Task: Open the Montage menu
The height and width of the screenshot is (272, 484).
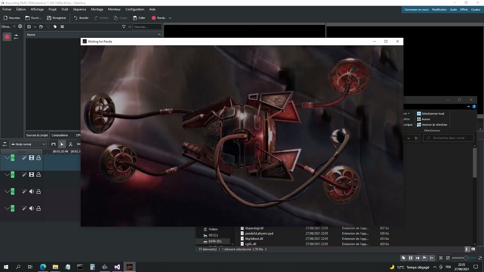Action: tap(97, 9)
